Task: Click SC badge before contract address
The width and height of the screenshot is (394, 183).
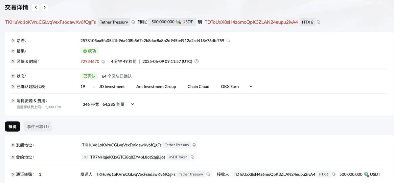Action: point(85,157)
